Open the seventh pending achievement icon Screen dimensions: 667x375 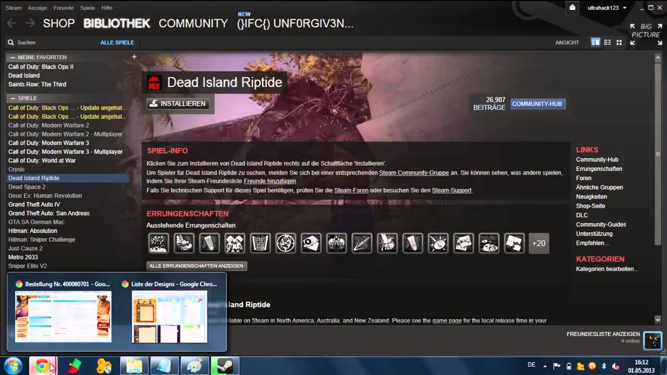[311, 243]
